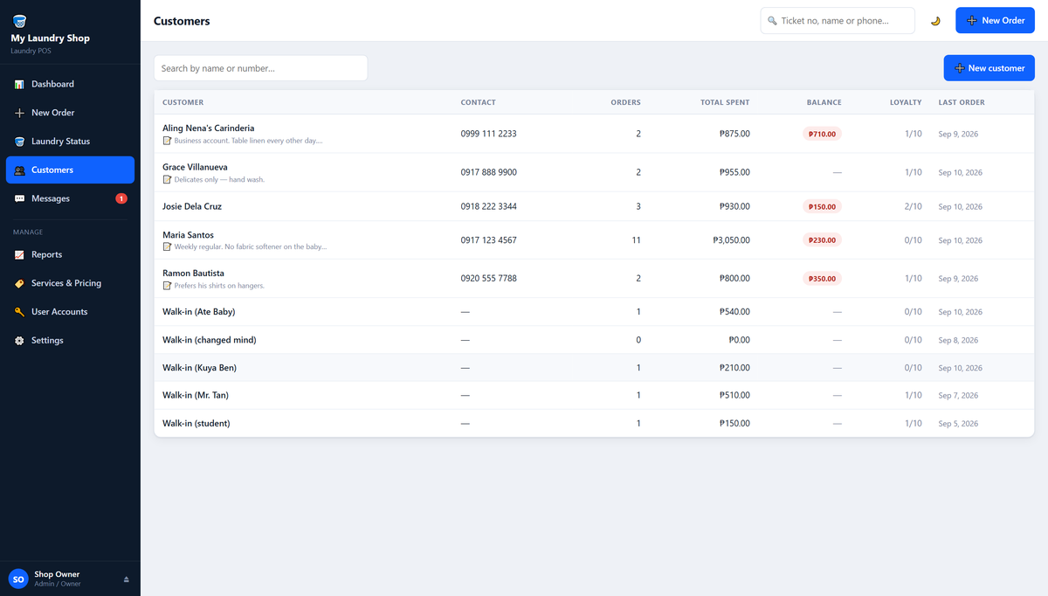Click the laundry basket logo icon

tap(19, 20)
